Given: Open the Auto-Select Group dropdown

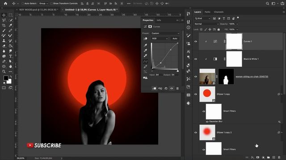Looking at the screenshot, I should click(43, 4).
